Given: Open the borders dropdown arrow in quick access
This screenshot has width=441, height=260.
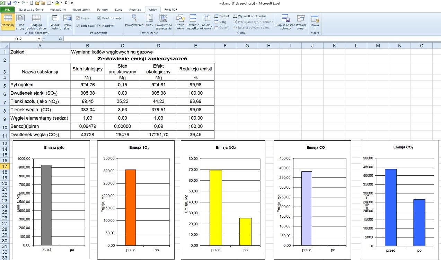Looking at the screenshot, I should coord(52,3).
